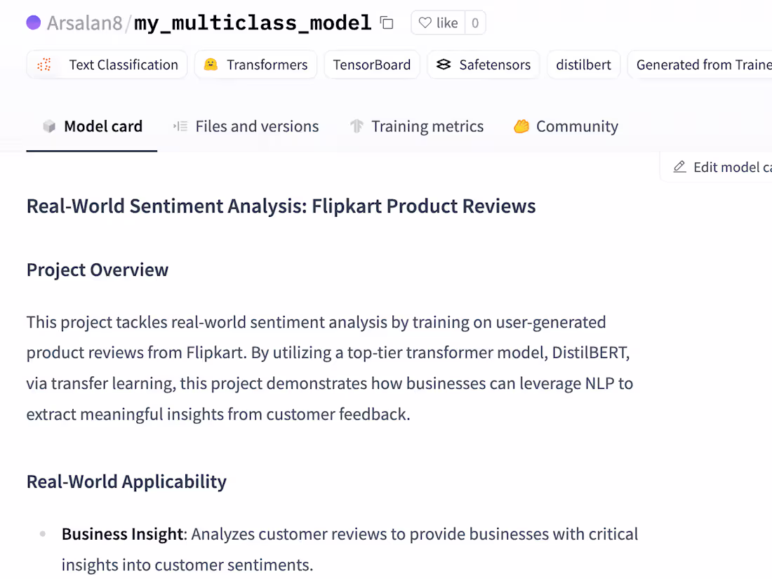Click the Arsalan8 profile avatar circle
The width and height of the screenshot is (772, 579).
pos(32,22)
